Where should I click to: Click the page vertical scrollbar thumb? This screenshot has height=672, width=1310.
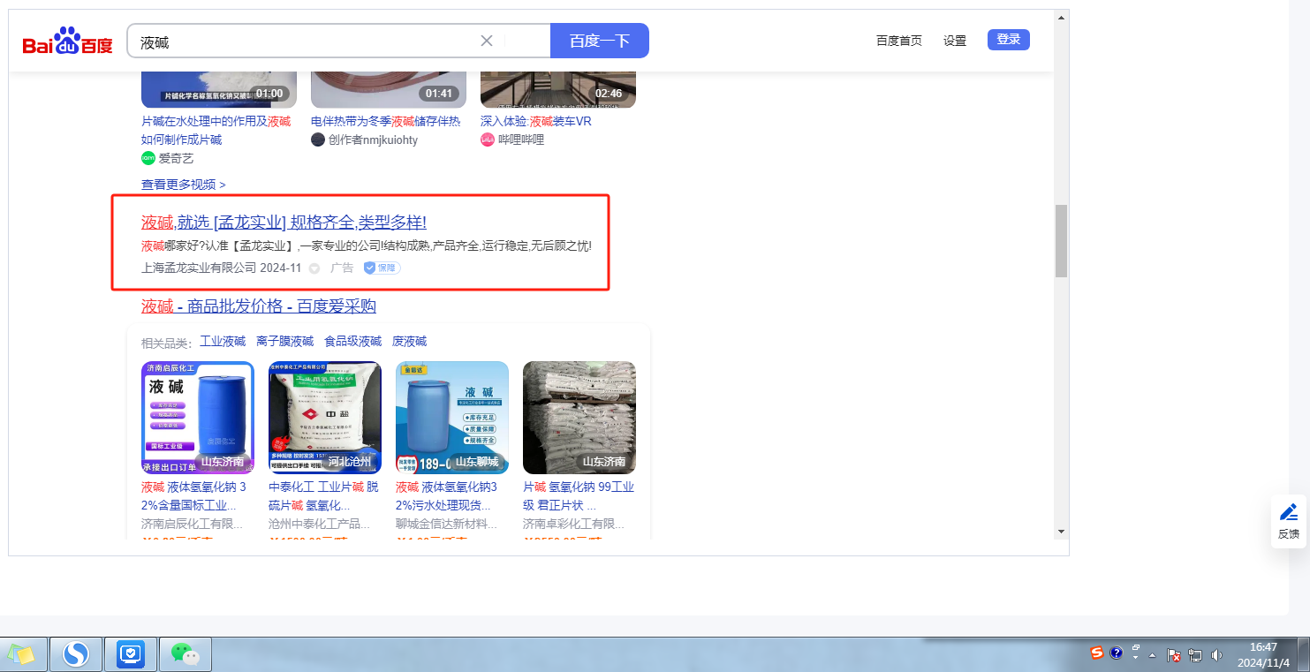pos(1061,241)
